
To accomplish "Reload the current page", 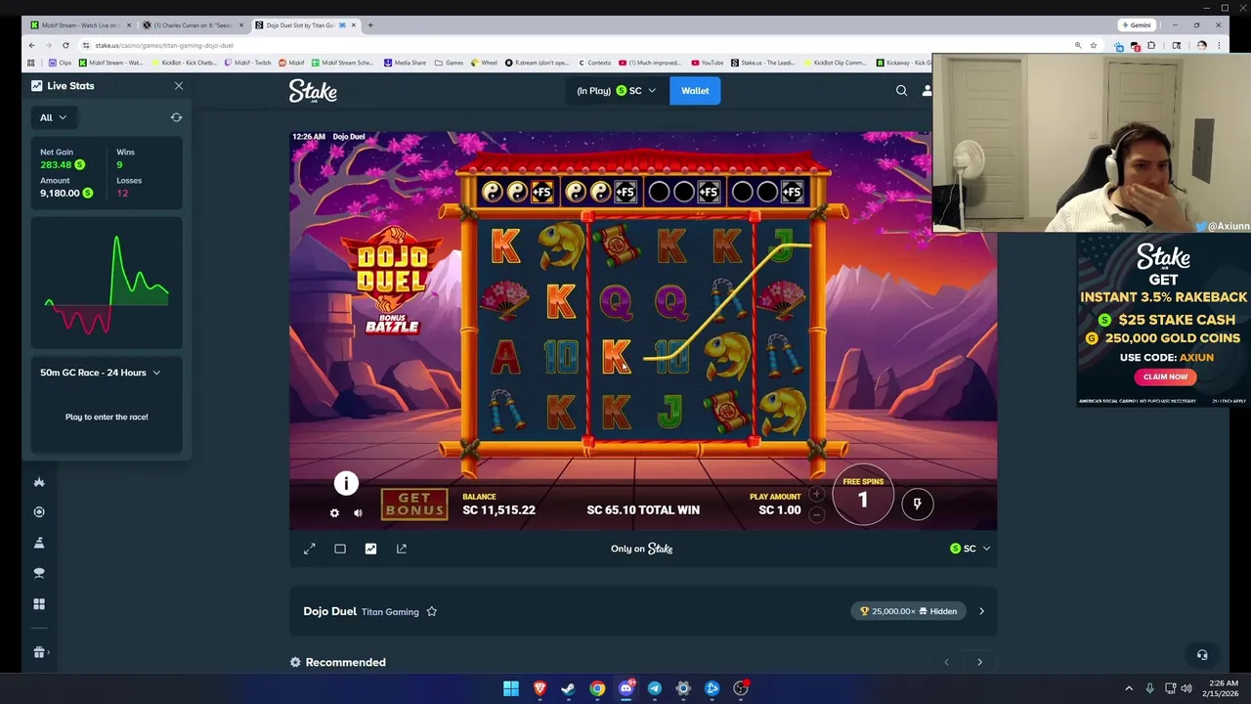I will click(x=65, y=45).
